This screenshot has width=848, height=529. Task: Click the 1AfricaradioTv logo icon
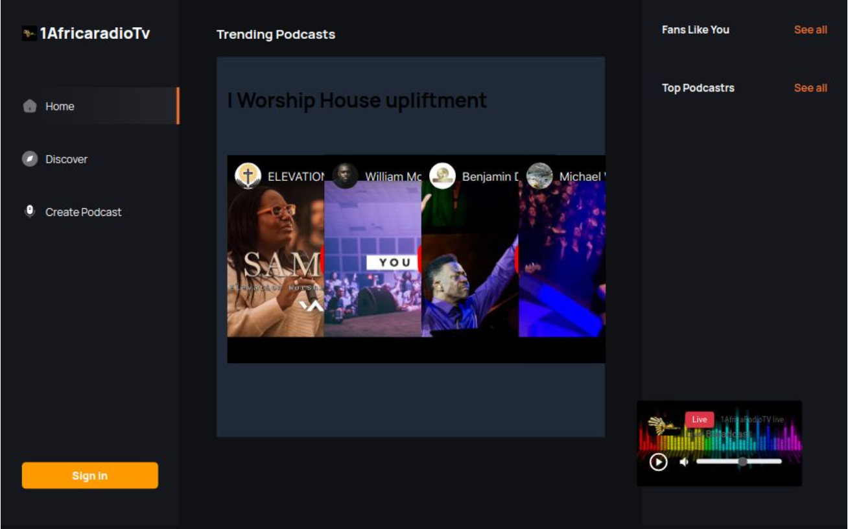(x=29, y=33)
